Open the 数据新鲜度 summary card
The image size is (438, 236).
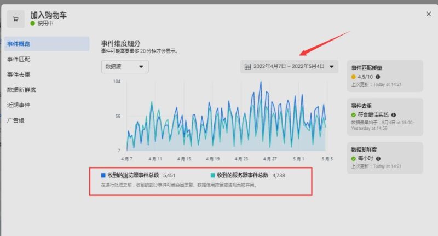pyautogui.click(x=385, y=158)
